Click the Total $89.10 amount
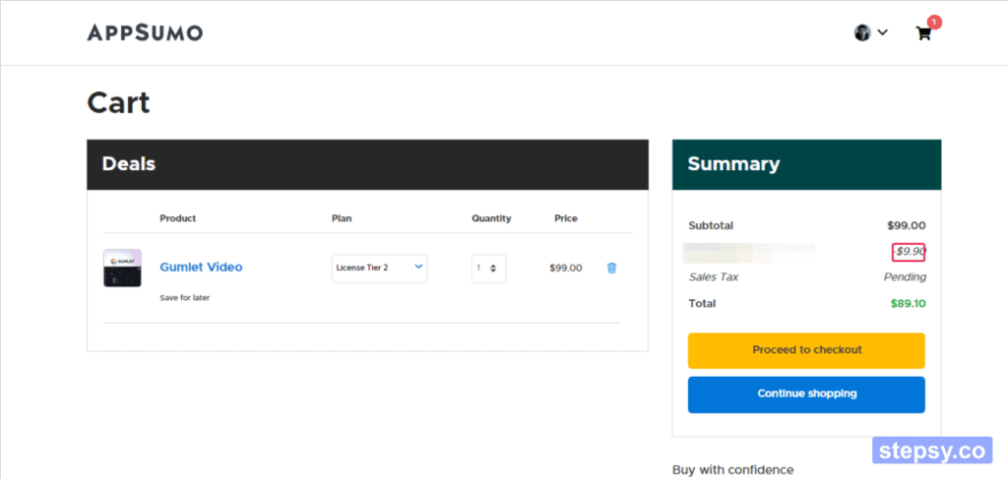 pyautogui.click(x=908, y=303)
